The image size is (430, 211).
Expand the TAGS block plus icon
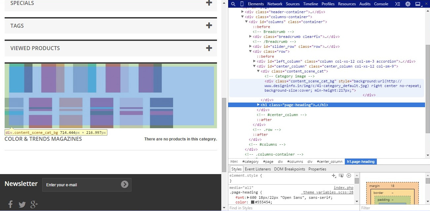pyautogui.click(x=209, y=25)
